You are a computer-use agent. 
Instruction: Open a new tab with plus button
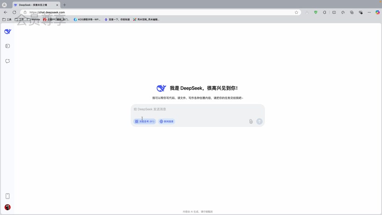coord(64,5)
